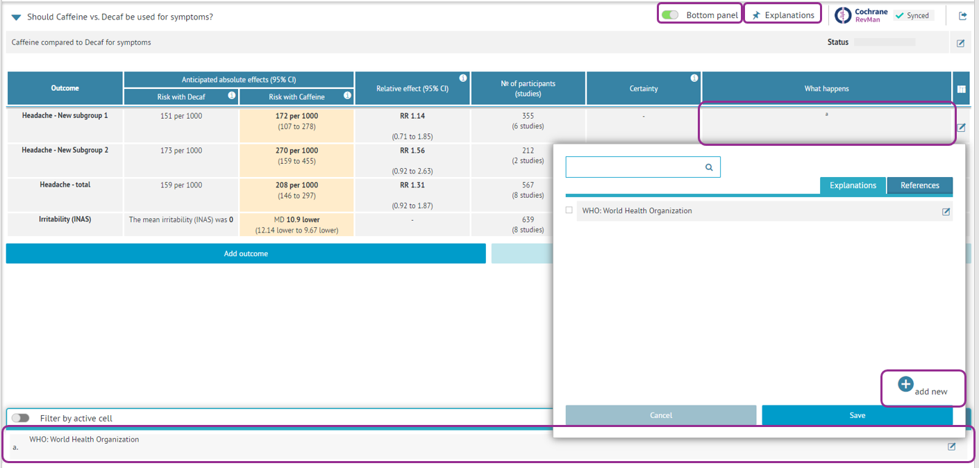Viewport: 979px width, 468px height.
Task: Click info icon in Certainty header
Action: click(x=694, y=78)
